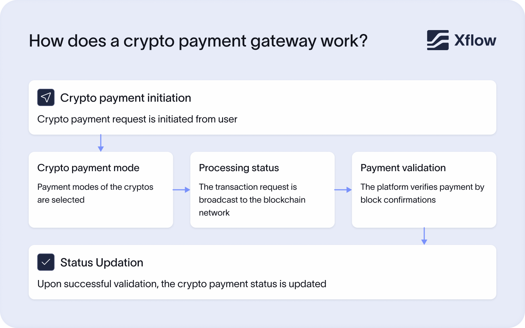Click the arrow below Crypto payment initiation
The height and width of the screenshot is (328, 525).
tap(101, 143)
